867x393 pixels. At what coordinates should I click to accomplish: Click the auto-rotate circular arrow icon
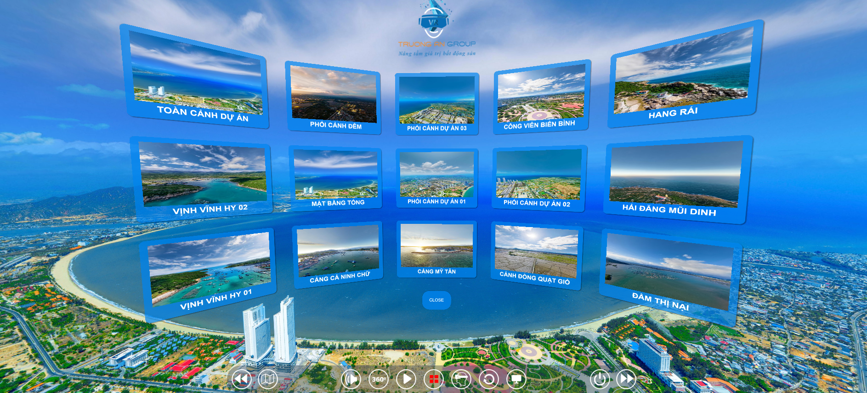(489, 379)
